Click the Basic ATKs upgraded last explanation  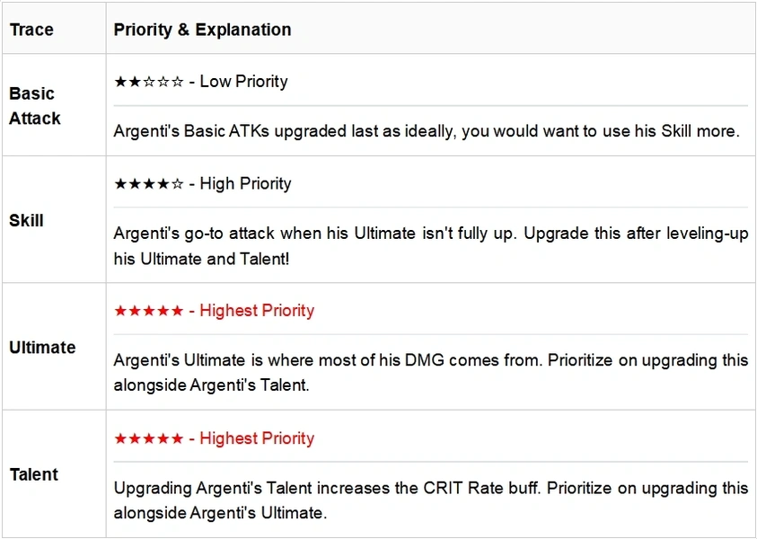(427, 131)
